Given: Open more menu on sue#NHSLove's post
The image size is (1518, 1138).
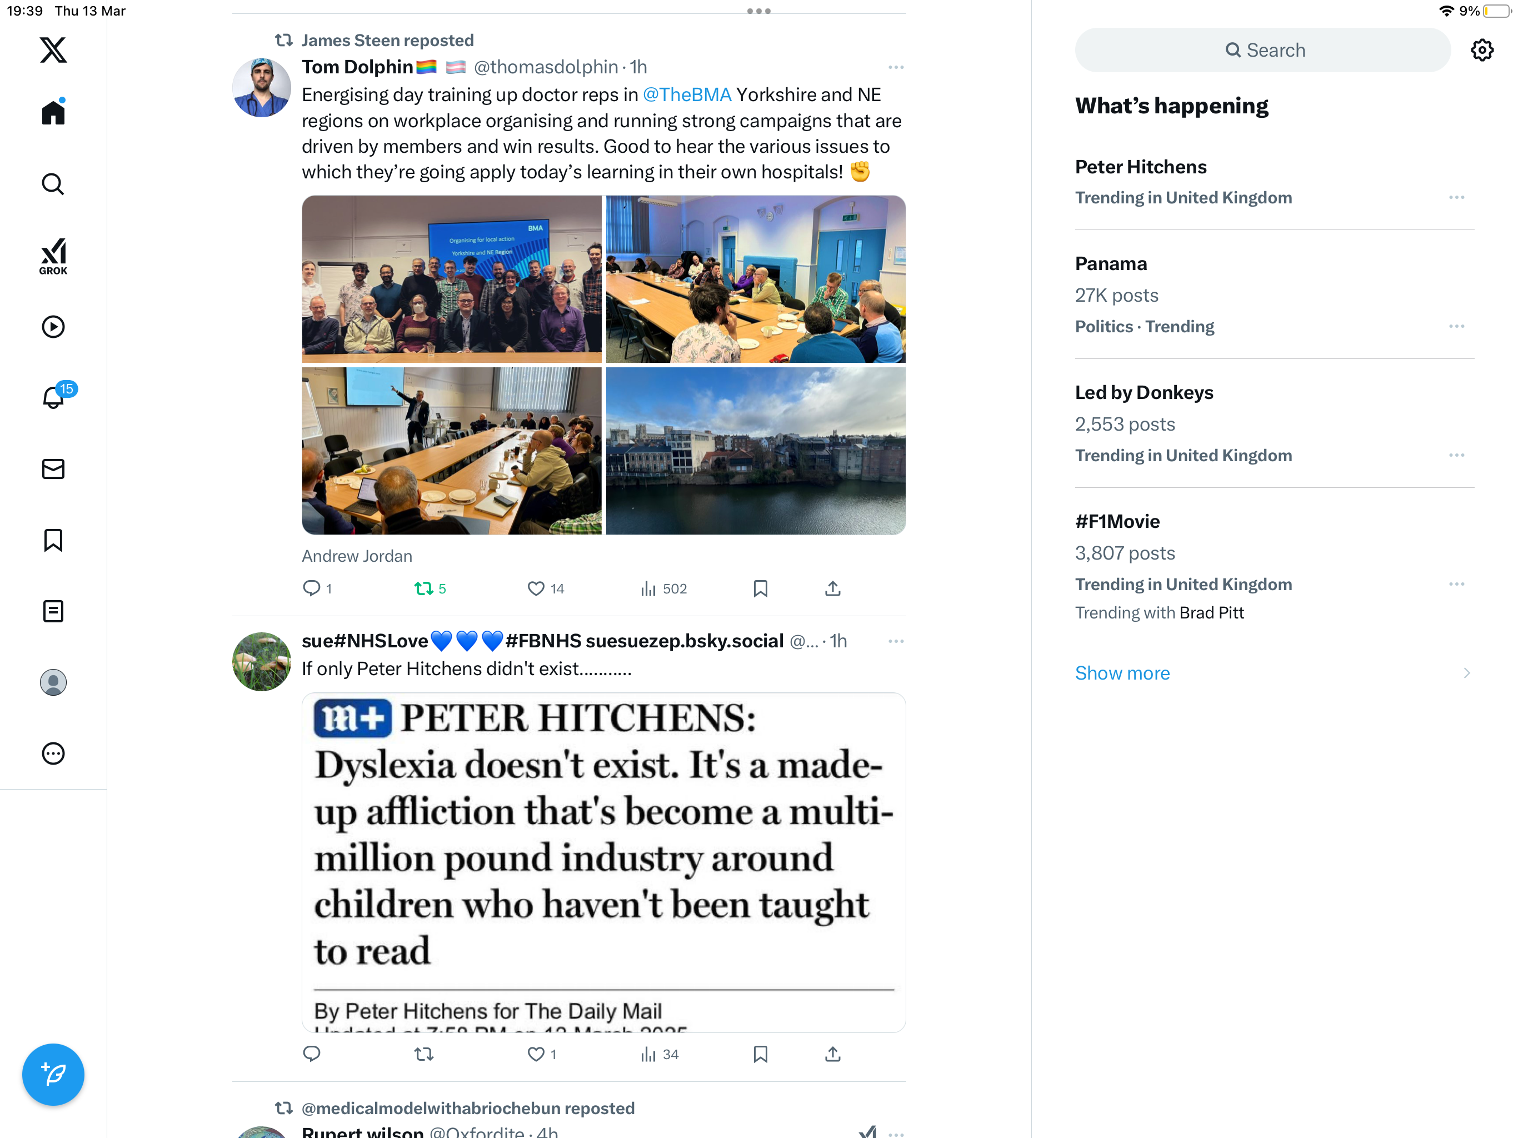Looking at the screenshot, I should pos(896,641).
